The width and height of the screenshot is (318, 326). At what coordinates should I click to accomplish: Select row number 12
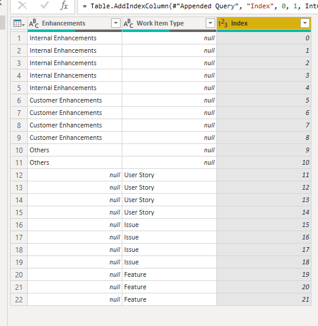(19, 175)
